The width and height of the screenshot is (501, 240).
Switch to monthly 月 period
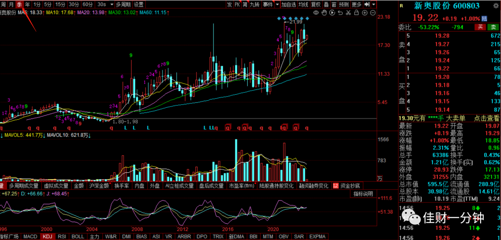click(11, 5)
